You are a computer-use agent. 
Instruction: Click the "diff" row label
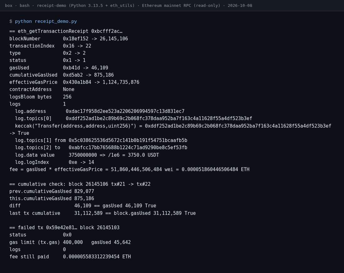coord(15,206)
